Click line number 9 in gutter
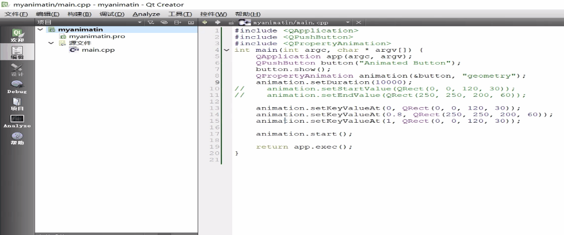The width and height of the screenshot is (564, 235). (x=217, y=82)
